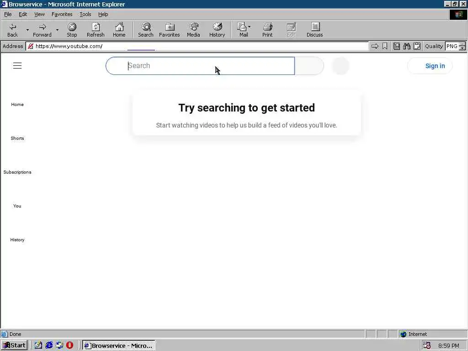This screenshot has height=351, width=468.
Task: Click the Windows flag throbber logo in the menu bar
Action: 458,14
